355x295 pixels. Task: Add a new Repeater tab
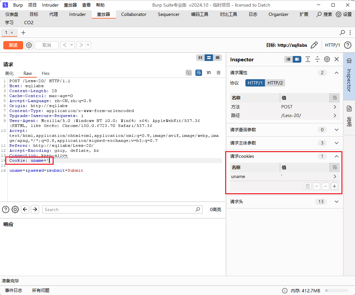(23, 32)
